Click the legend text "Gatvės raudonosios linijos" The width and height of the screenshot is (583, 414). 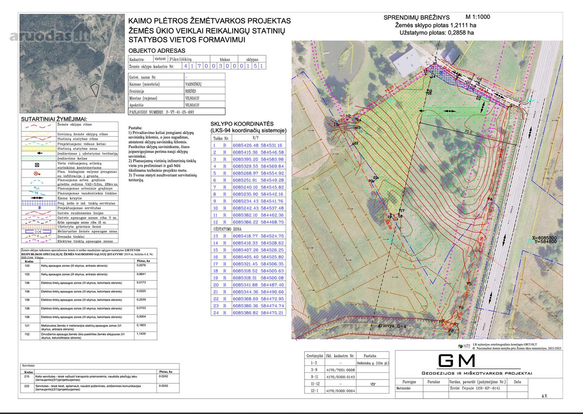(x=80, y=213)
